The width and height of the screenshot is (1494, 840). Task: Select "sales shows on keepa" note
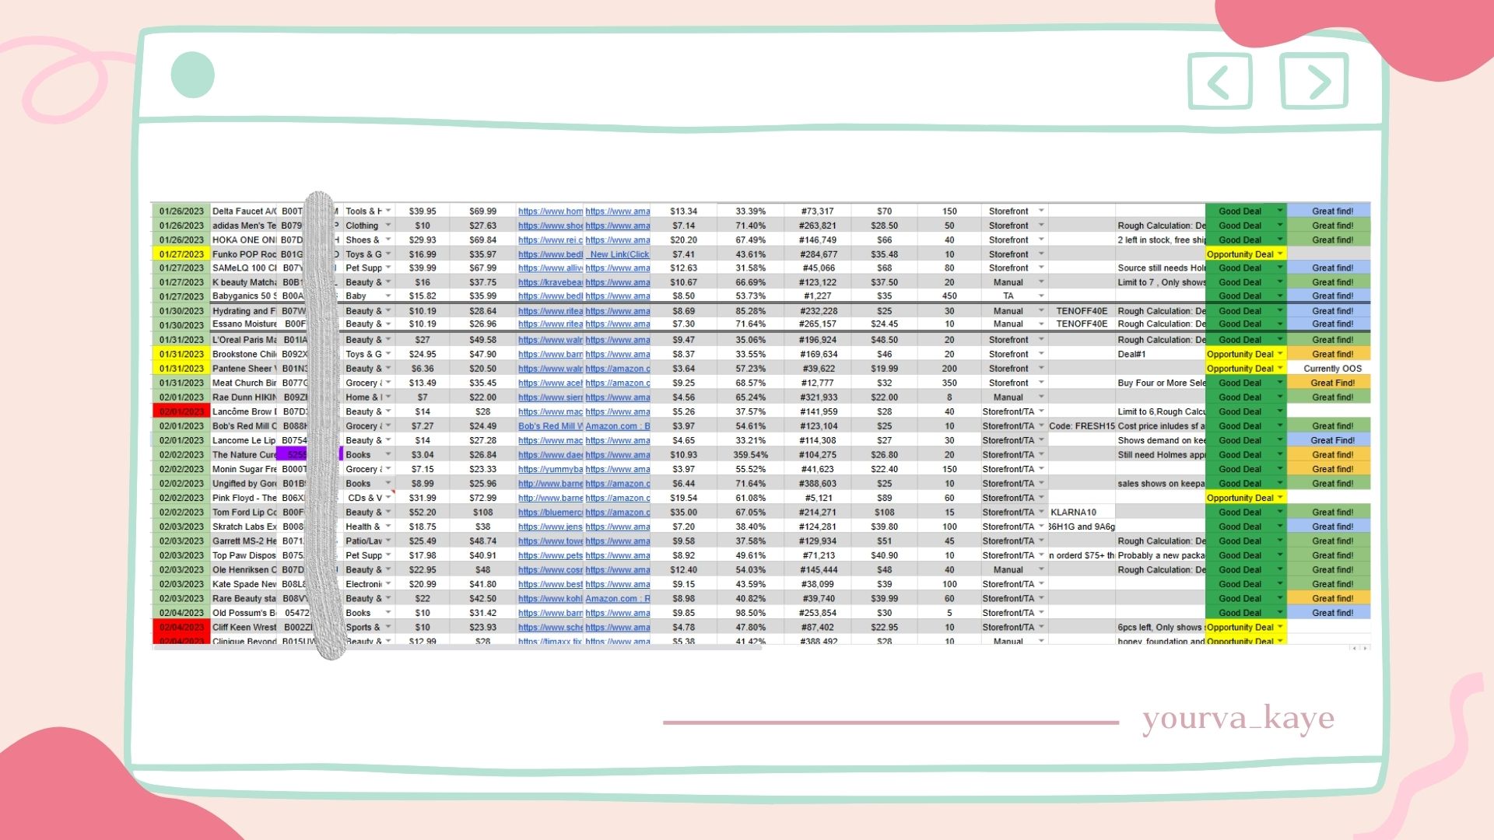1160,484
